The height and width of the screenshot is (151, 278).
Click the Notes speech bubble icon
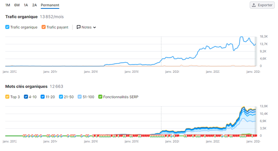[x=79, y=27]
